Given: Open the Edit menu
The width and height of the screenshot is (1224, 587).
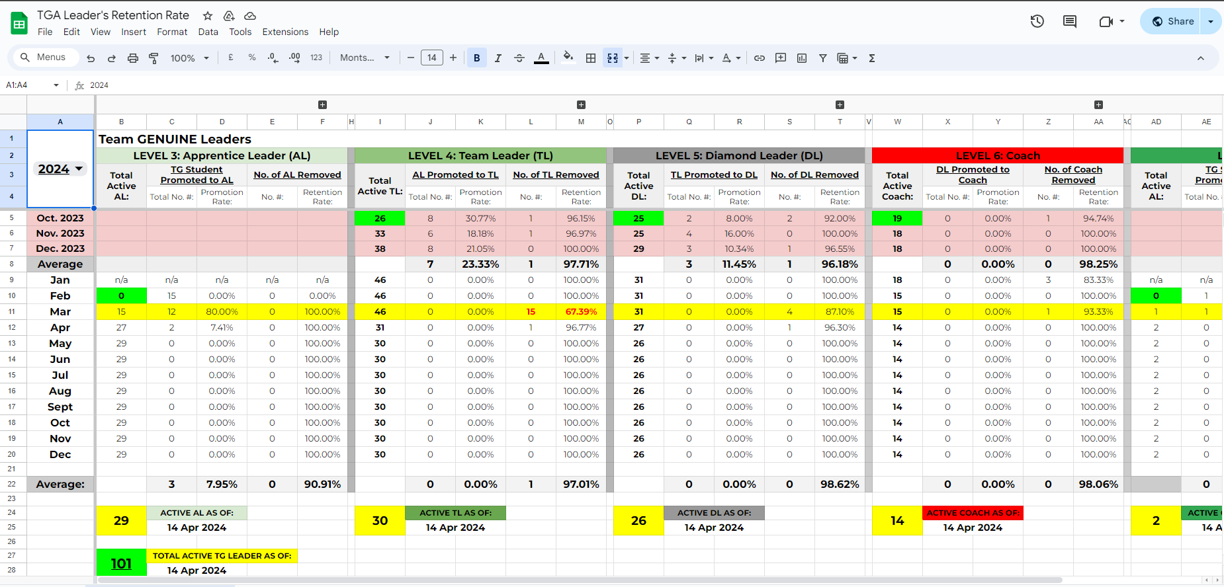Looking at the screenshot, I should (x=71, y=32).
